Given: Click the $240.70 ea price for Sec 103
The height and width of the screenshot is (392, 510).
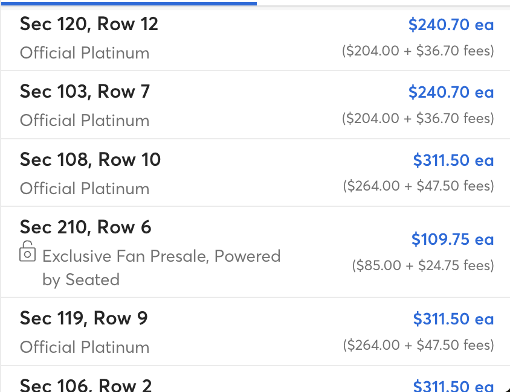Looking at the screenshot, I should click(x=451, y=92).
